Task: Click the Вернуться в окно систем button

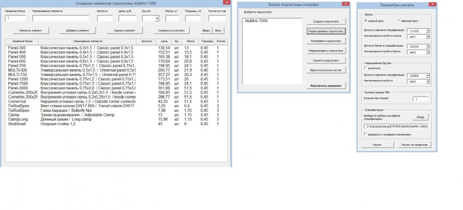Action: tap(326, 70)
